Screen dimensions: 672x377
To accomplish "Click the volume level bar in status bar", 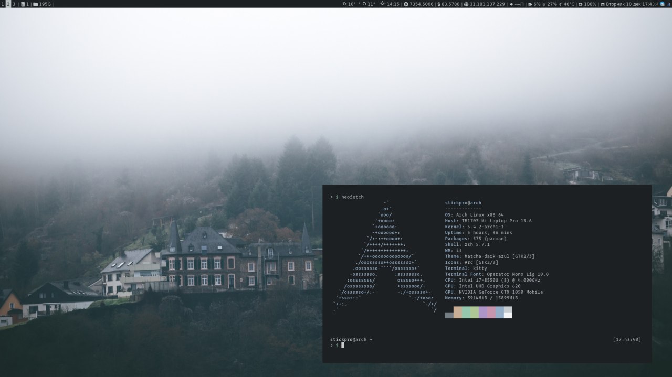I will [519, 4].
